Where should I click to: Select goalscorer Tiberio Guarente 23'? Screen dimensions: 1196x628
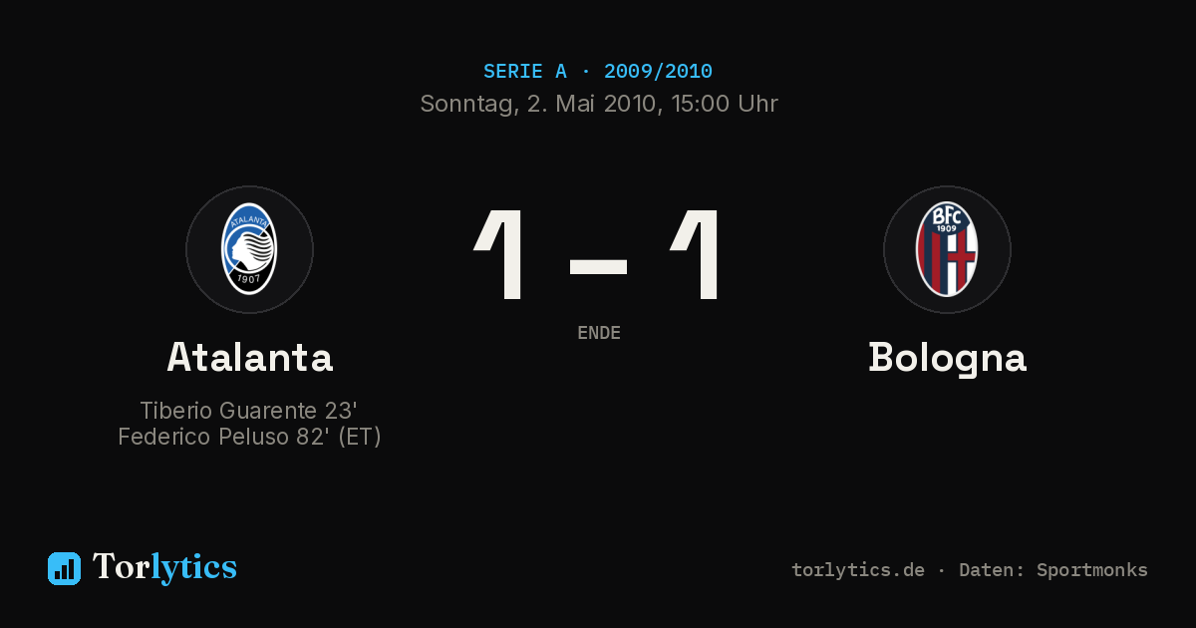(249, 411)
